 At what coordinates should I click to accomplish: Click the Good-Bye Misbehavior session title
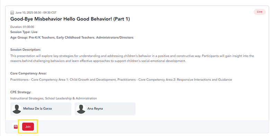coord(70,19)
